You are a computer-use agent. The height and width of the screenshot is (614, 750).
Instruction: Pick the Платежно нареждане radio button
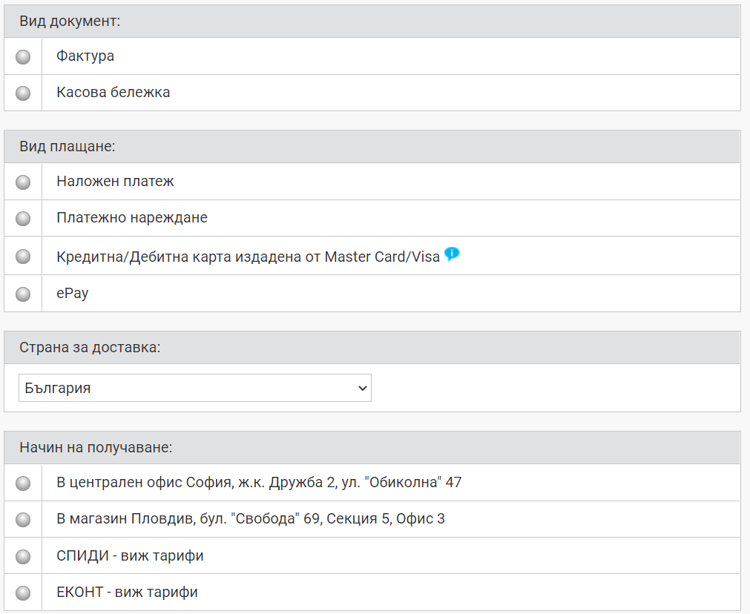pyautogui.click(x=23, y=219)
